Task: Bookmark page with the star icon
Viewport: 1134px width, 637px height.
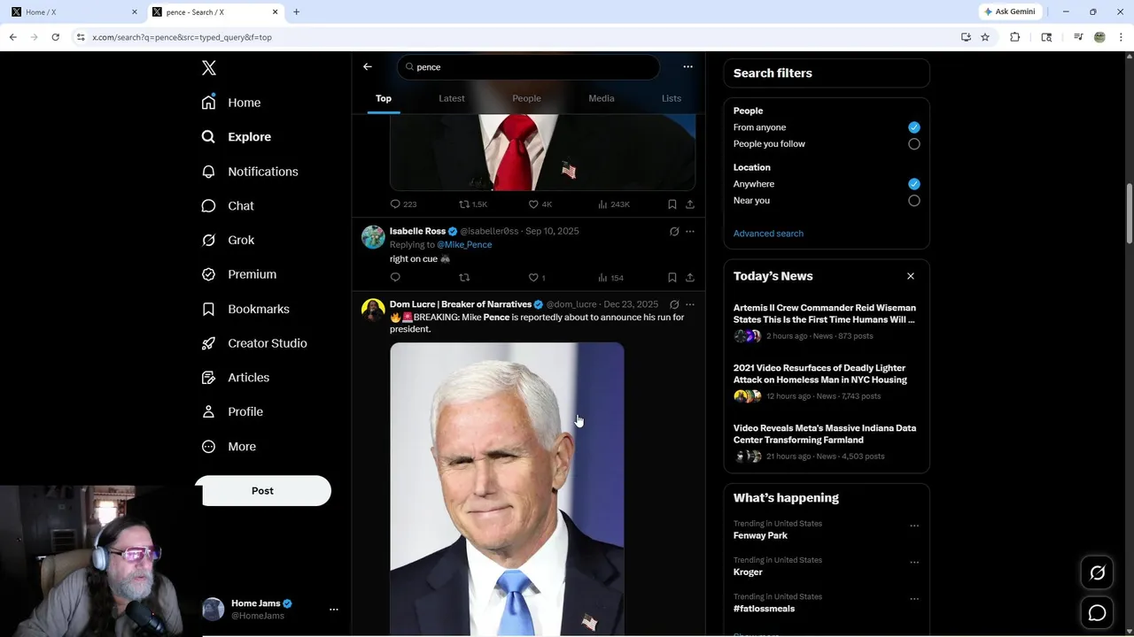Action: 985,37
